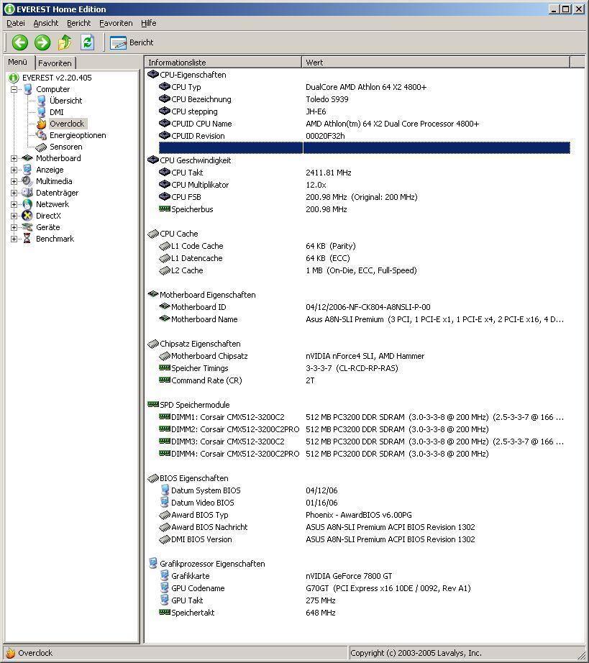Expand the Geräte tree node
The height and width of the screenshot is (663, 589).
[x=14, y=227]
